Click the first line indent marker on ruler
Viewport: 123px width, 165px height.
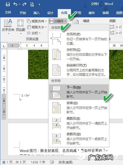(x=20, y=44)
